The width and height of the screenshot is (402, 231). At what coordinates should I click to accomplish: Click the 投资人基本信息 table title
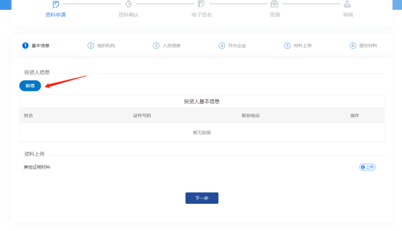(x=202, y=101)
